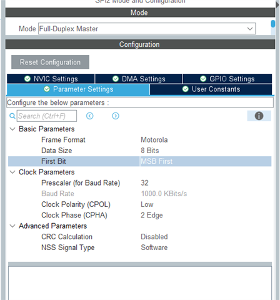Screen dimensions: 280x300
Task: Click the magnifier search icon
Action: coord(12,116)
